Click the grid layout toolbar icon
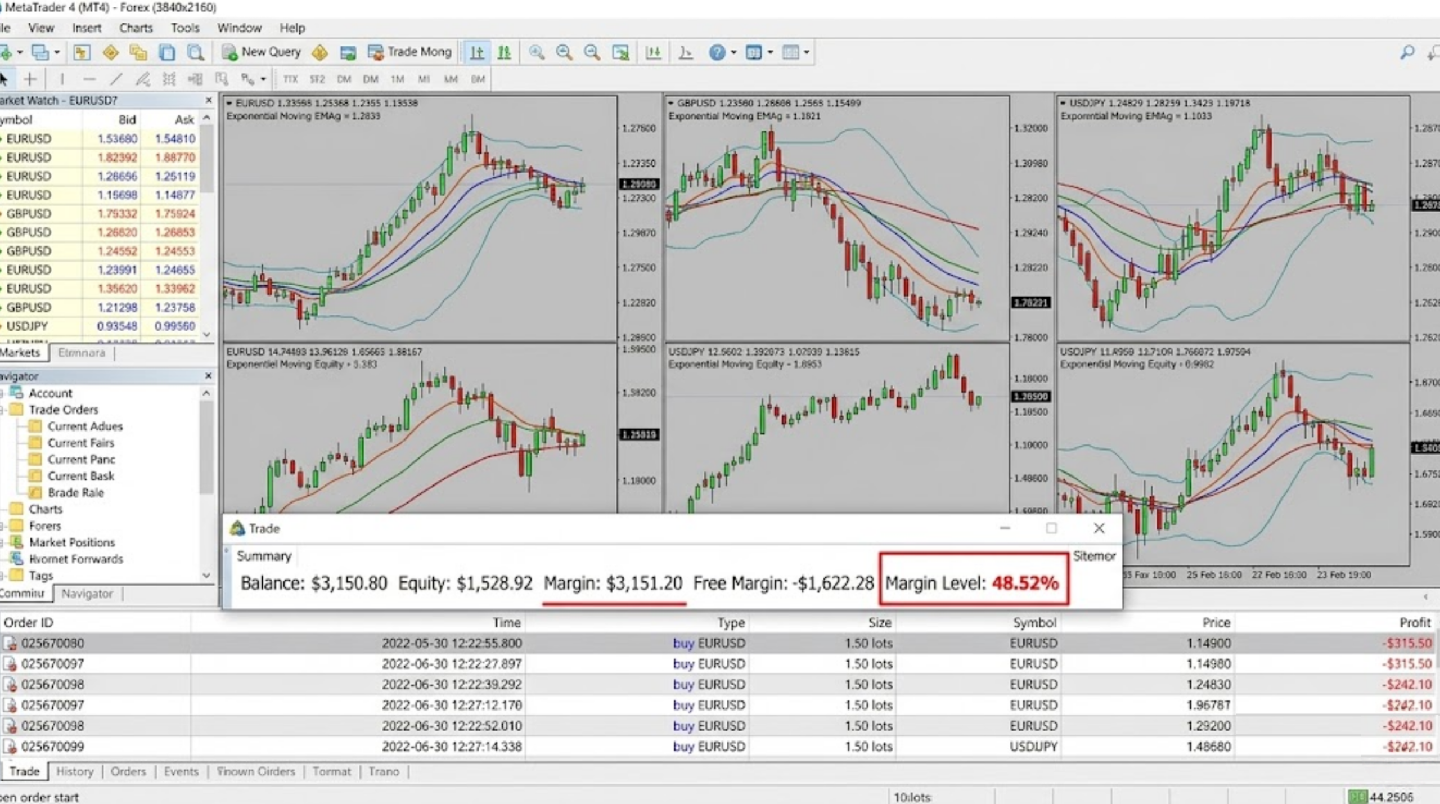Screen dimensions: 1440x804 791,52
